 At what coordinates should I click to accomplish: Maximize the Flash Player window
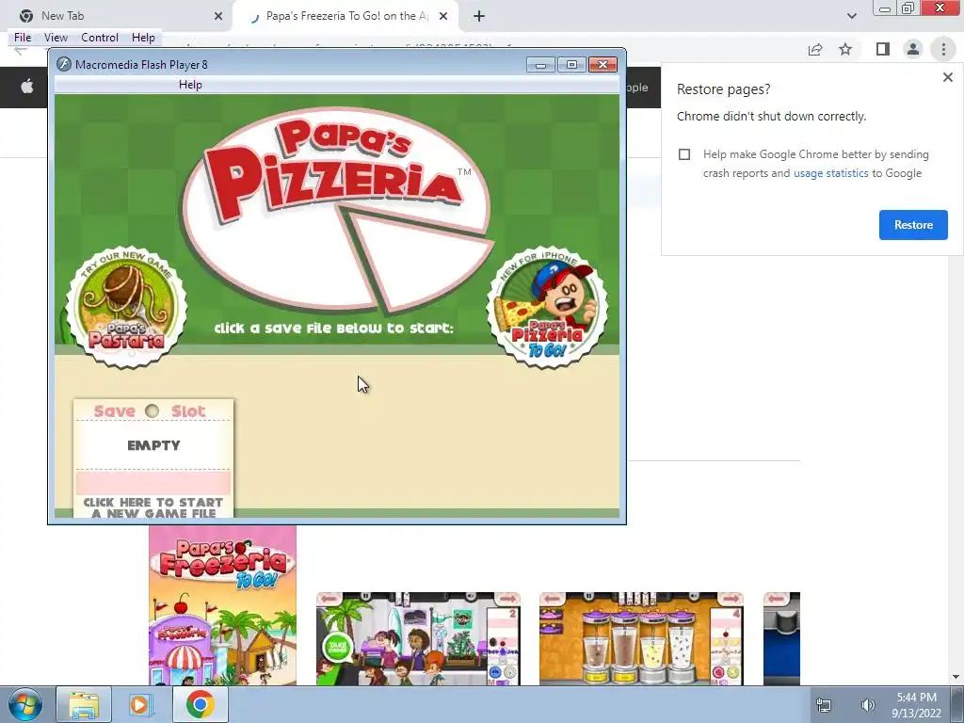point(571,65)
